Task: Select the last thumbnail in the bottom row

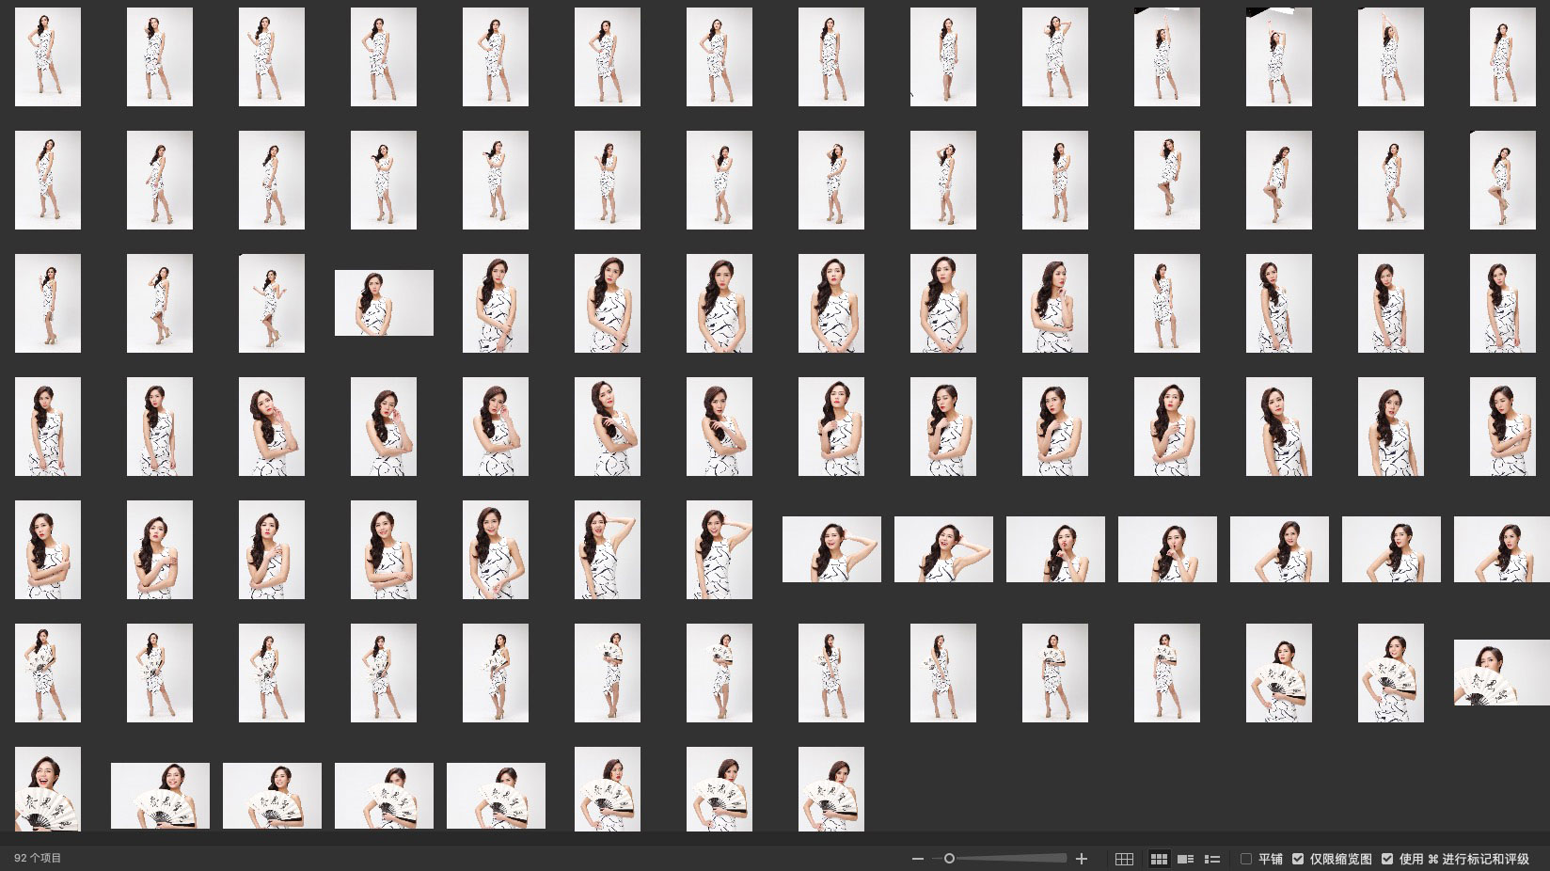Action: [830, 789]
